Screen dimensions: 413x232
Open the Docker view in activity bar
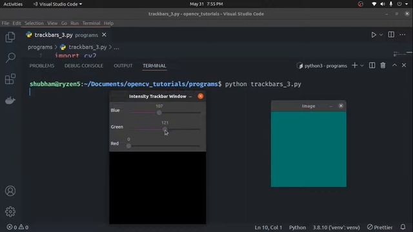[10, 101]
